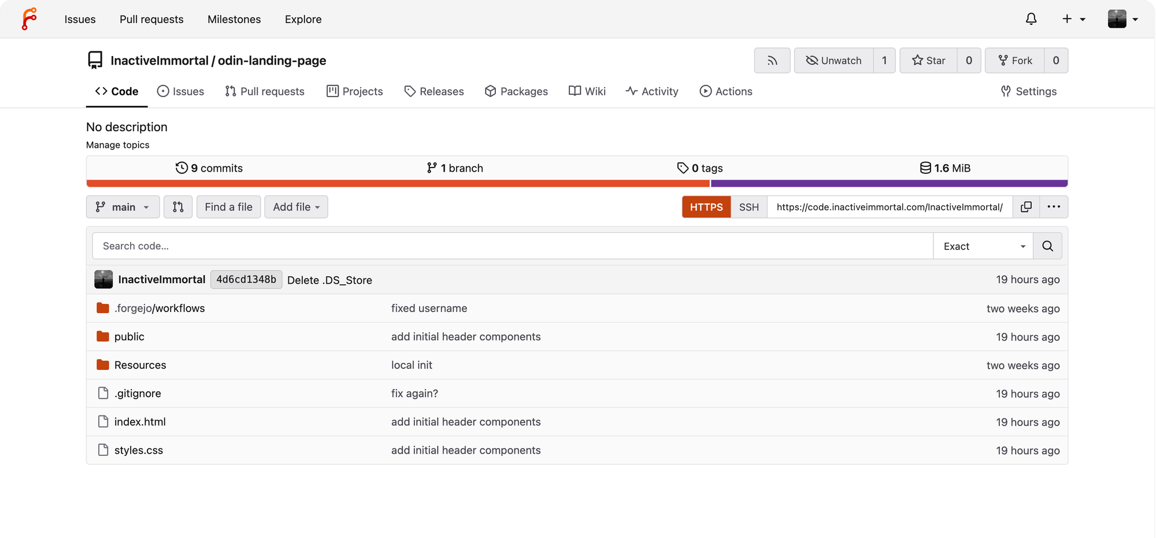Star the odin-landing-page repository
Screen dimensions: 1156x538
(928, 61)
